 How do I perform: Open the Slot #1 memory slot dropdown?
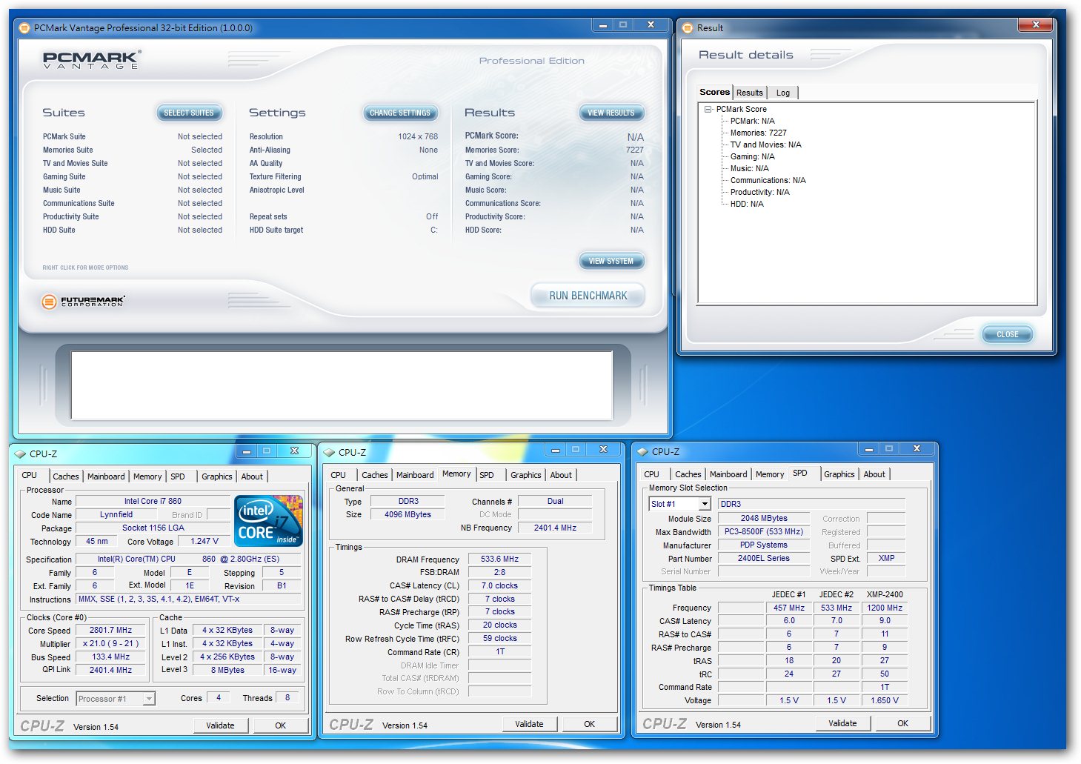[705, 505]
